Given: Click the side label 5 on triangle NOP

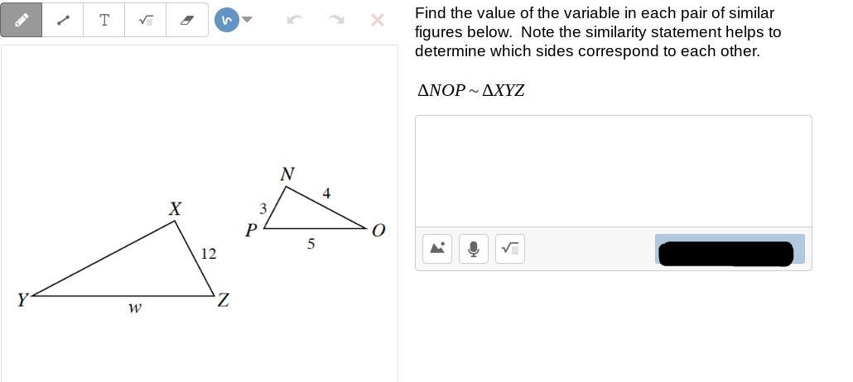Looking at the screenshot, I should (x=311, y=244).
